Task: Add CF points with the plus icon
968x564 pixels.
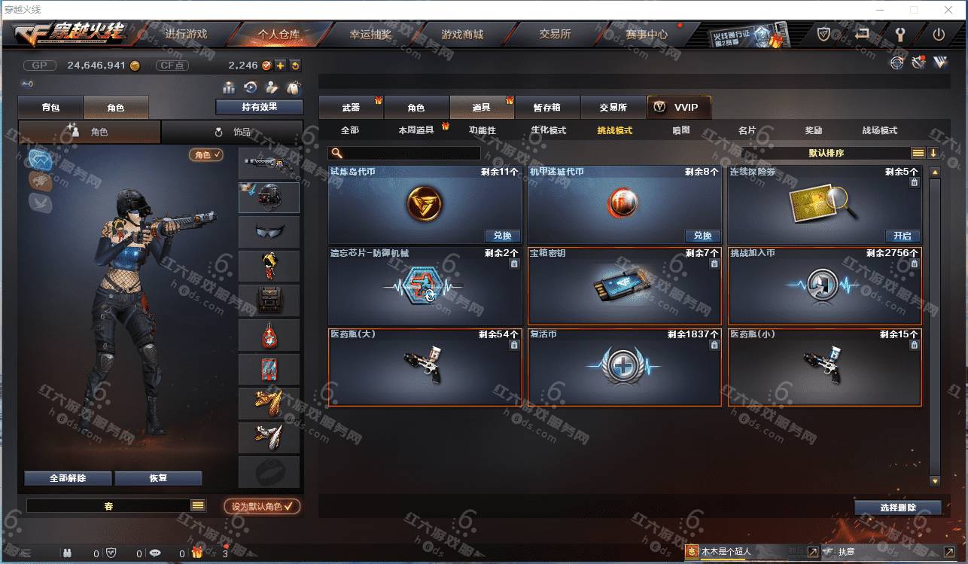Action: point(280,66)
